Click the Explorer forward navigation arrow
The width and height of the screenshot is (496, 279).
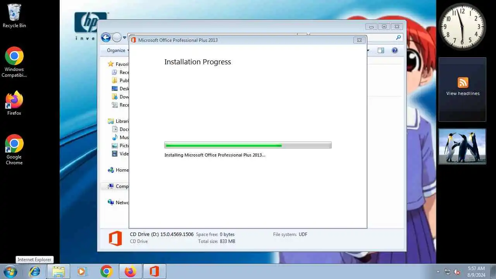tap(117, 38)
